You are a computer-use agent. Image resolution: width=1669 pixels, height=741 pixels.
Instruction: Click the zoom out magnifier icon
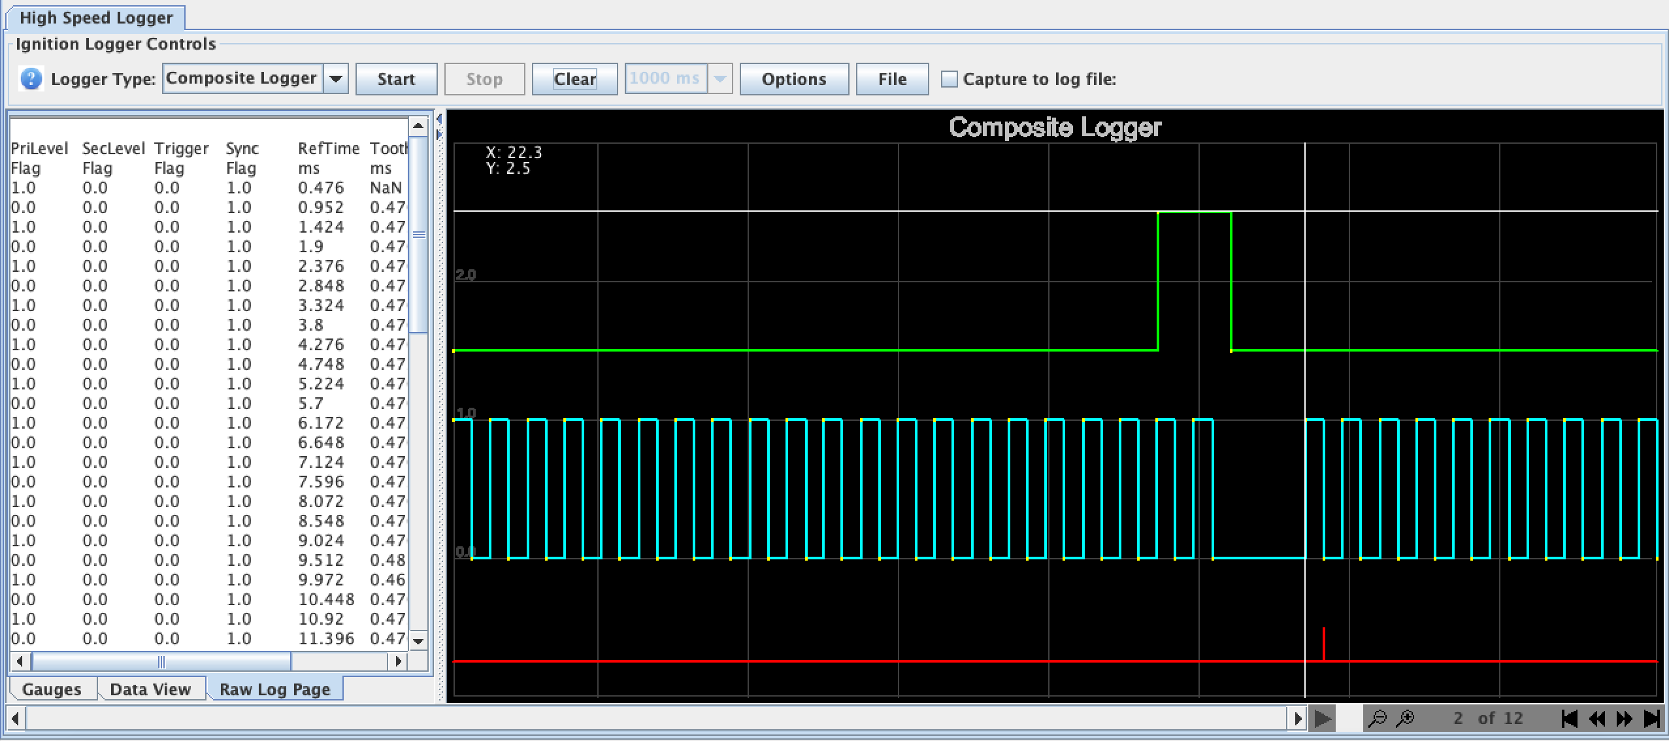1378,717
